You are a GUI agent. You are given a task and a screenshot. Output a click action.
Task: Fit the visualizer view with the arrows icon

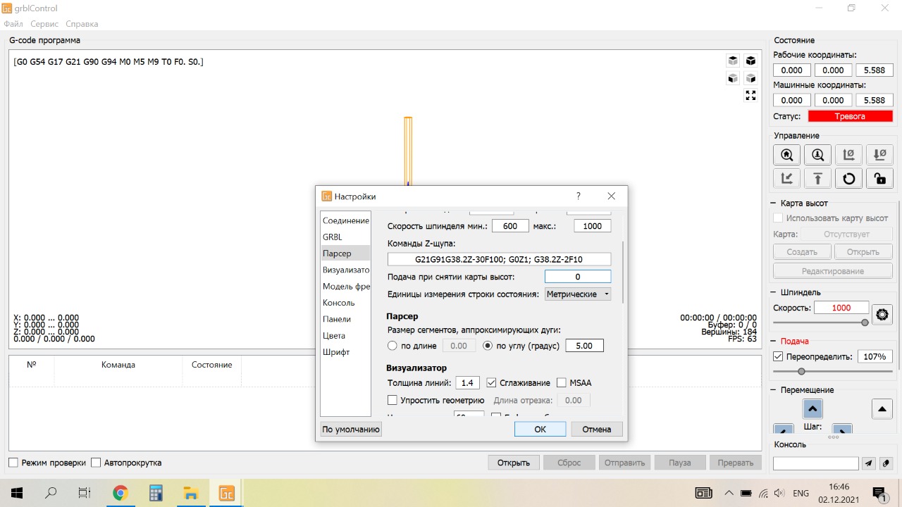(750, 95)
